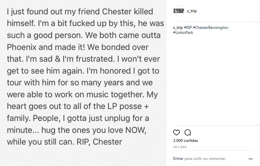
Task: Click the HÁ 3 DIAS timestamp
Action: click(180, 147)
